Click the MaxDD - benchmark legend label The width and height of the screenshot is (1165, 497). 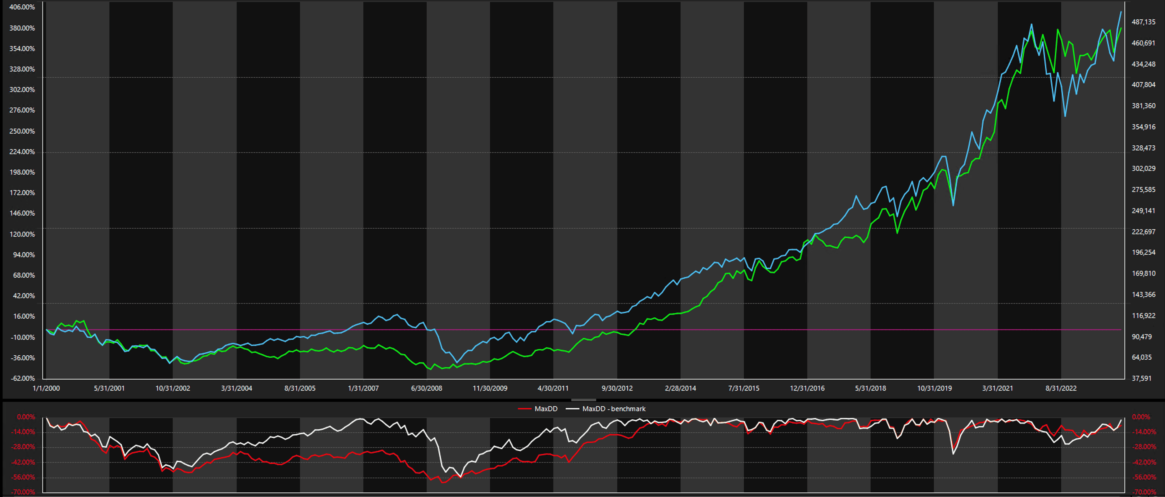pyautogui.click(x=614, y=409)
